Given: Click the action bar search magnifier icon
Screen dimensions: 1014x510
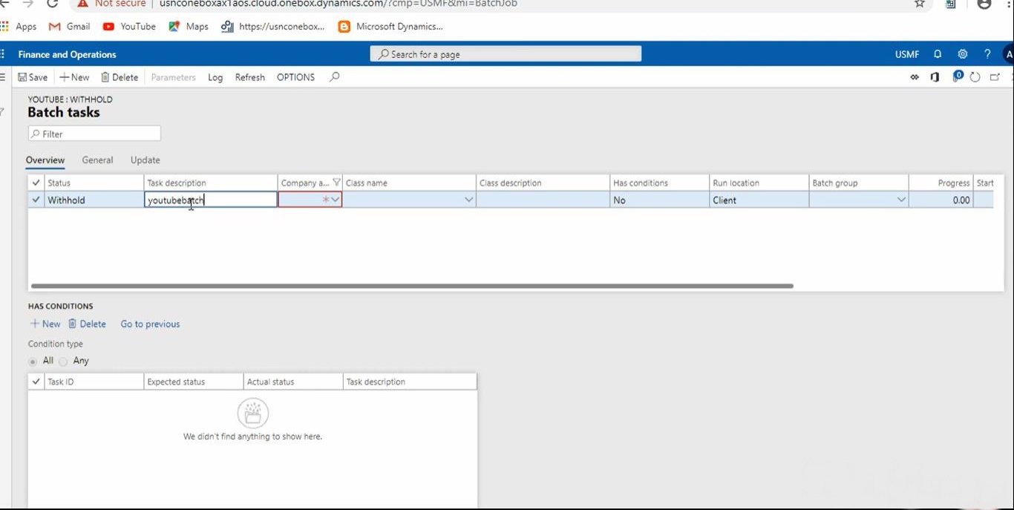Looking at the screenshot, I should pos(335,77).
